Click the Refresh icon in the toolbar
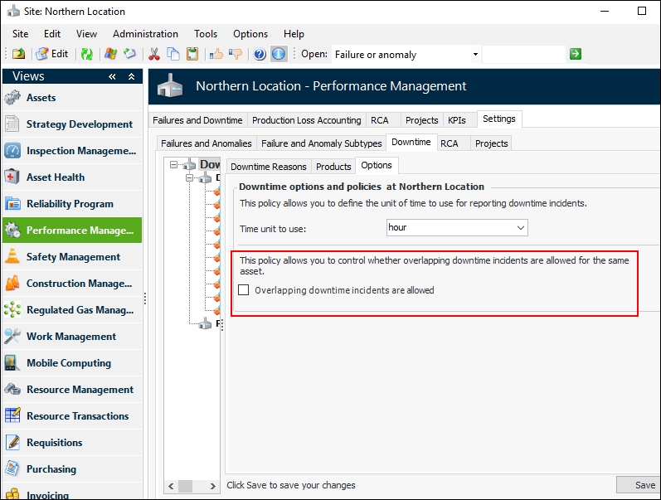Image resolution: width=661 pixels, height=500 pixels. click(86, 54)
